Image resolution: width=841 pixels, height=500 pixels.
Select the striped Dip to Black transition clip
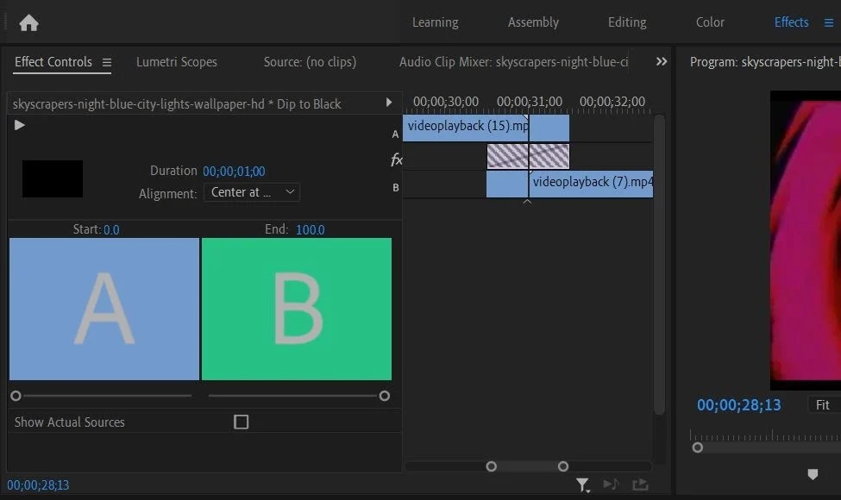(529, 156)
